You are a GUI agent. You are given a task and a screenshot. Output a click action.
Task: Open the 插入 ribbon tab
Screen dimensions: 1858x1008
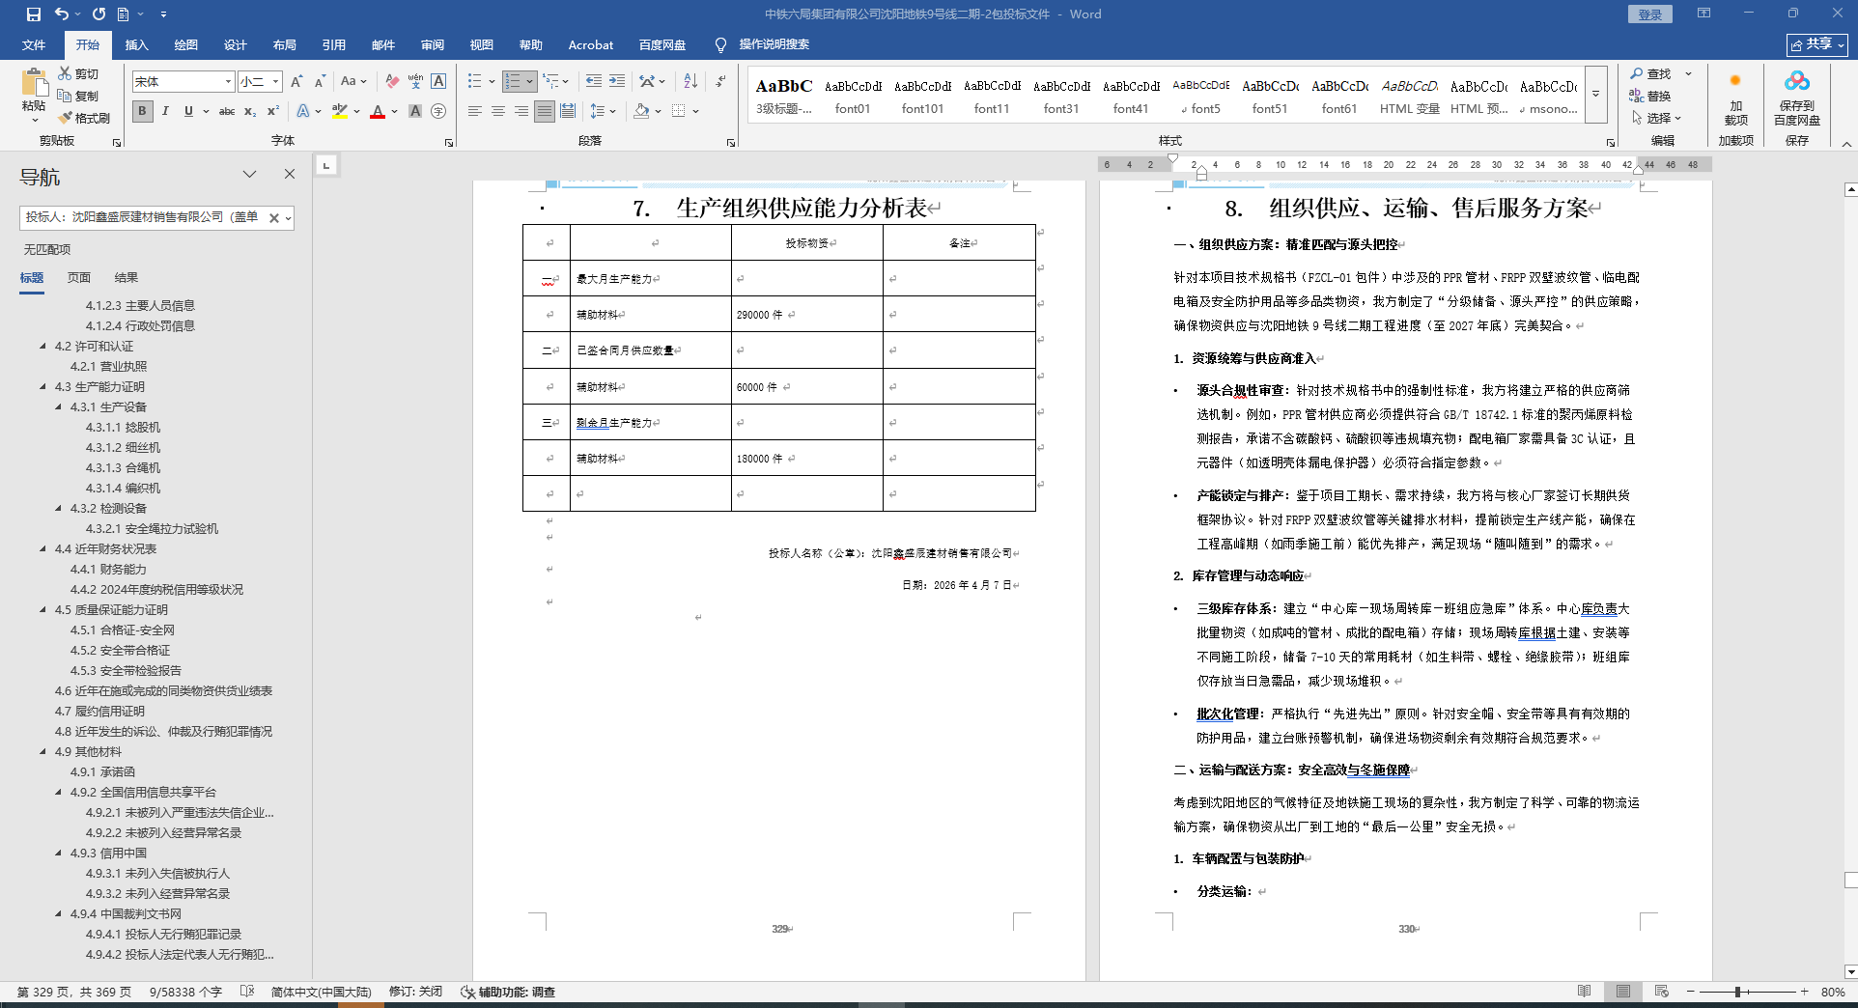pos(136,44)
